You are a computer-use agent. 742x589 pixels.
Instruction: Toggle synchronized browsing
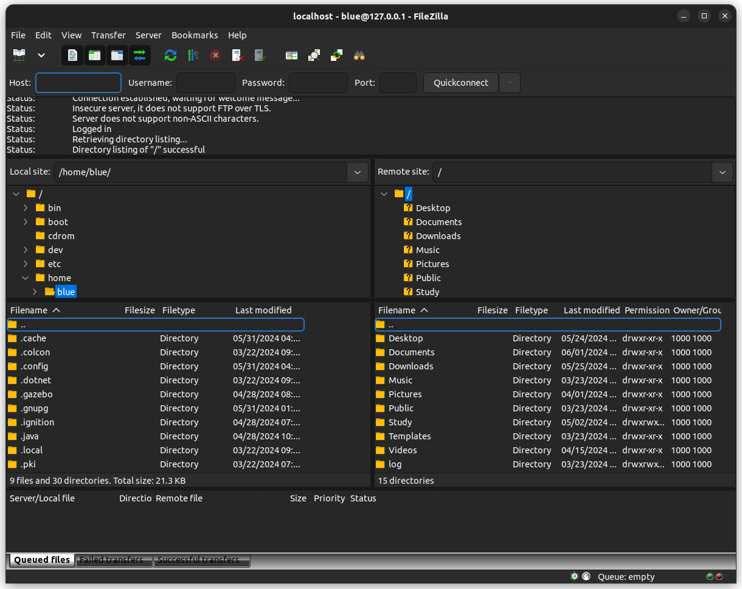tap(337, 55)
